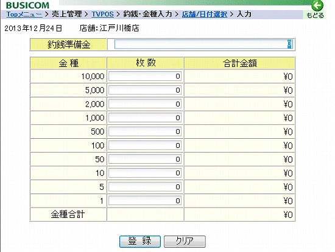Select the 100 yen count field
This screenshot has width=335, height=252.
(x=145, y=145)
